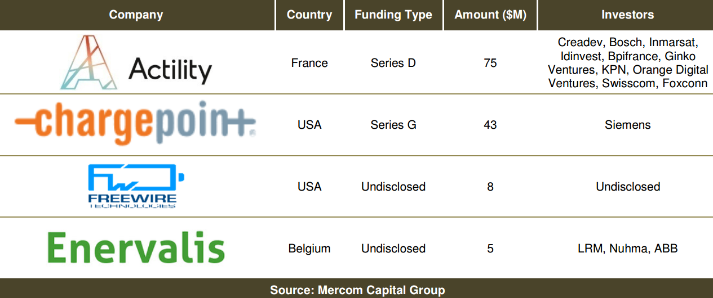Click the Actility logo
This screenshot has width=713, height=298.
pos(136,62)
